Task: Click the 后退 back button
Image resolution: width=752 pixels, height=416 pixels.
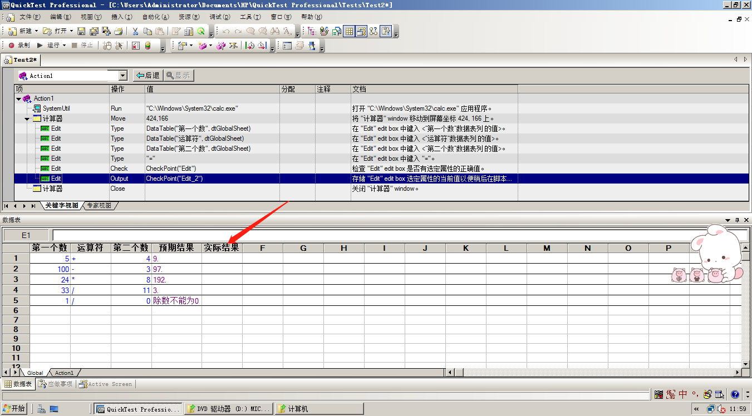Action: click(x=148, y=76)
